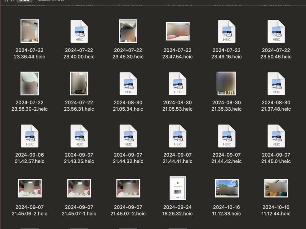Image resolution: width=306 pixels, height=229 pixels.
Task: Pick the thumbnail of 2024-09-07 21.45.07-2.heic
Action: pos(128,188)
